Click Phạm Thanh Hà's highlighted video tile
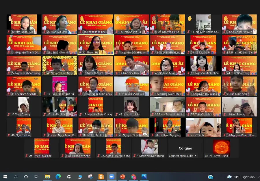 coord(96,45)
